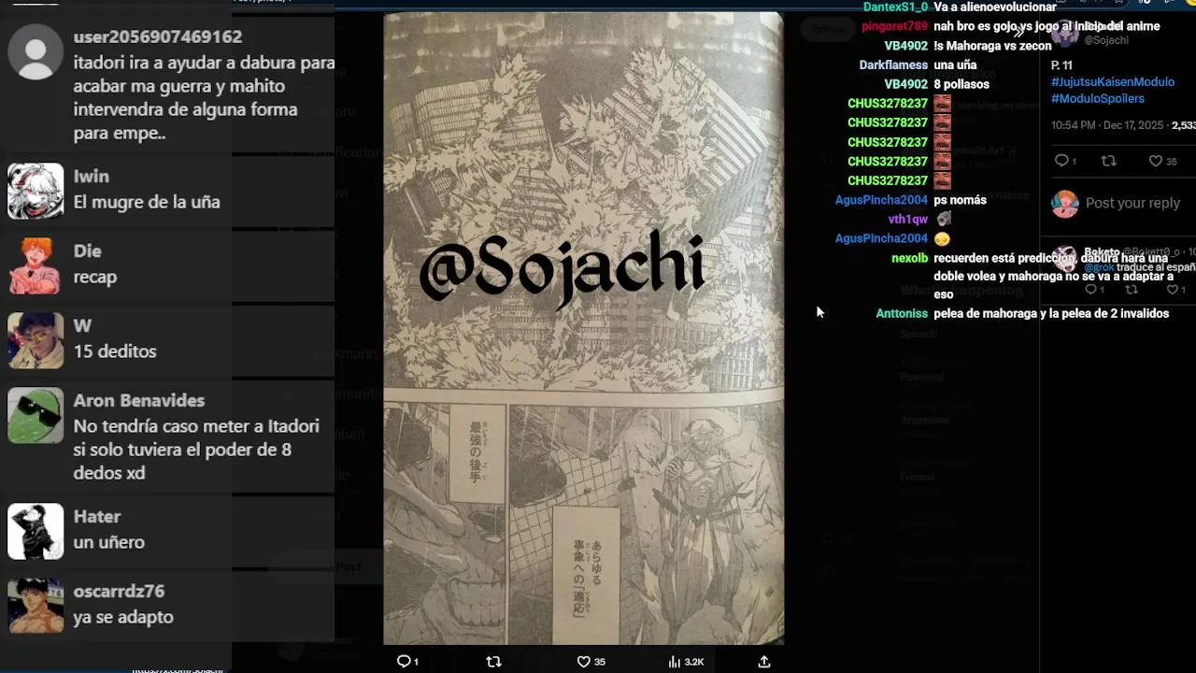
Task: Click Iwin's avatar in the chat overlay
Action: [x=36, y=191]
